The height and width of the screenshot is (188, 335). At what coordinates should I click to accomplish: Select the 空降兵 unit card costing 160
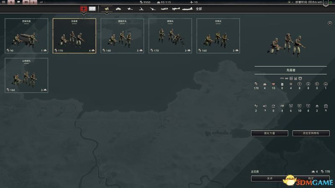[x=218, y=36]
